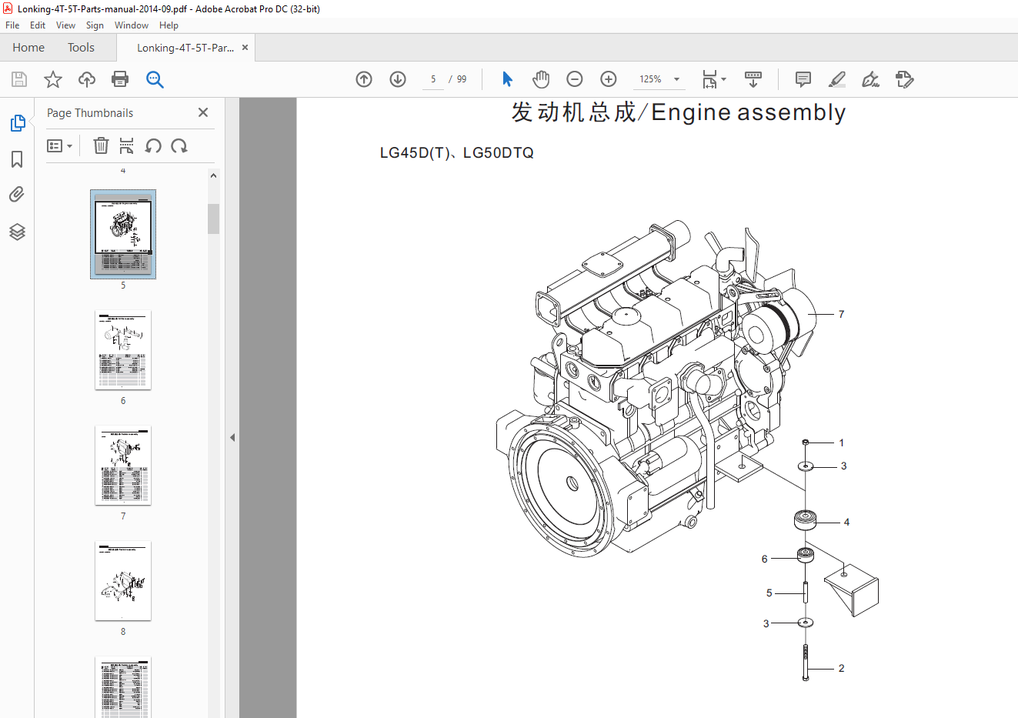Image resolution: width=1018 pixels, height=718 pixels.
Task: Add a comment with the note icon
Action: [x=803, y=79]
